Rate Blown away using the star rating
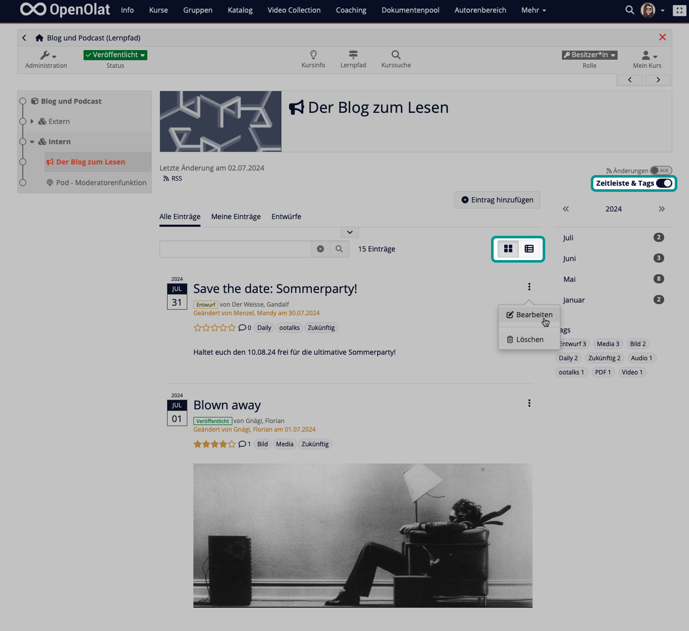Screen dimensions: 689x631 pos(215,444)
